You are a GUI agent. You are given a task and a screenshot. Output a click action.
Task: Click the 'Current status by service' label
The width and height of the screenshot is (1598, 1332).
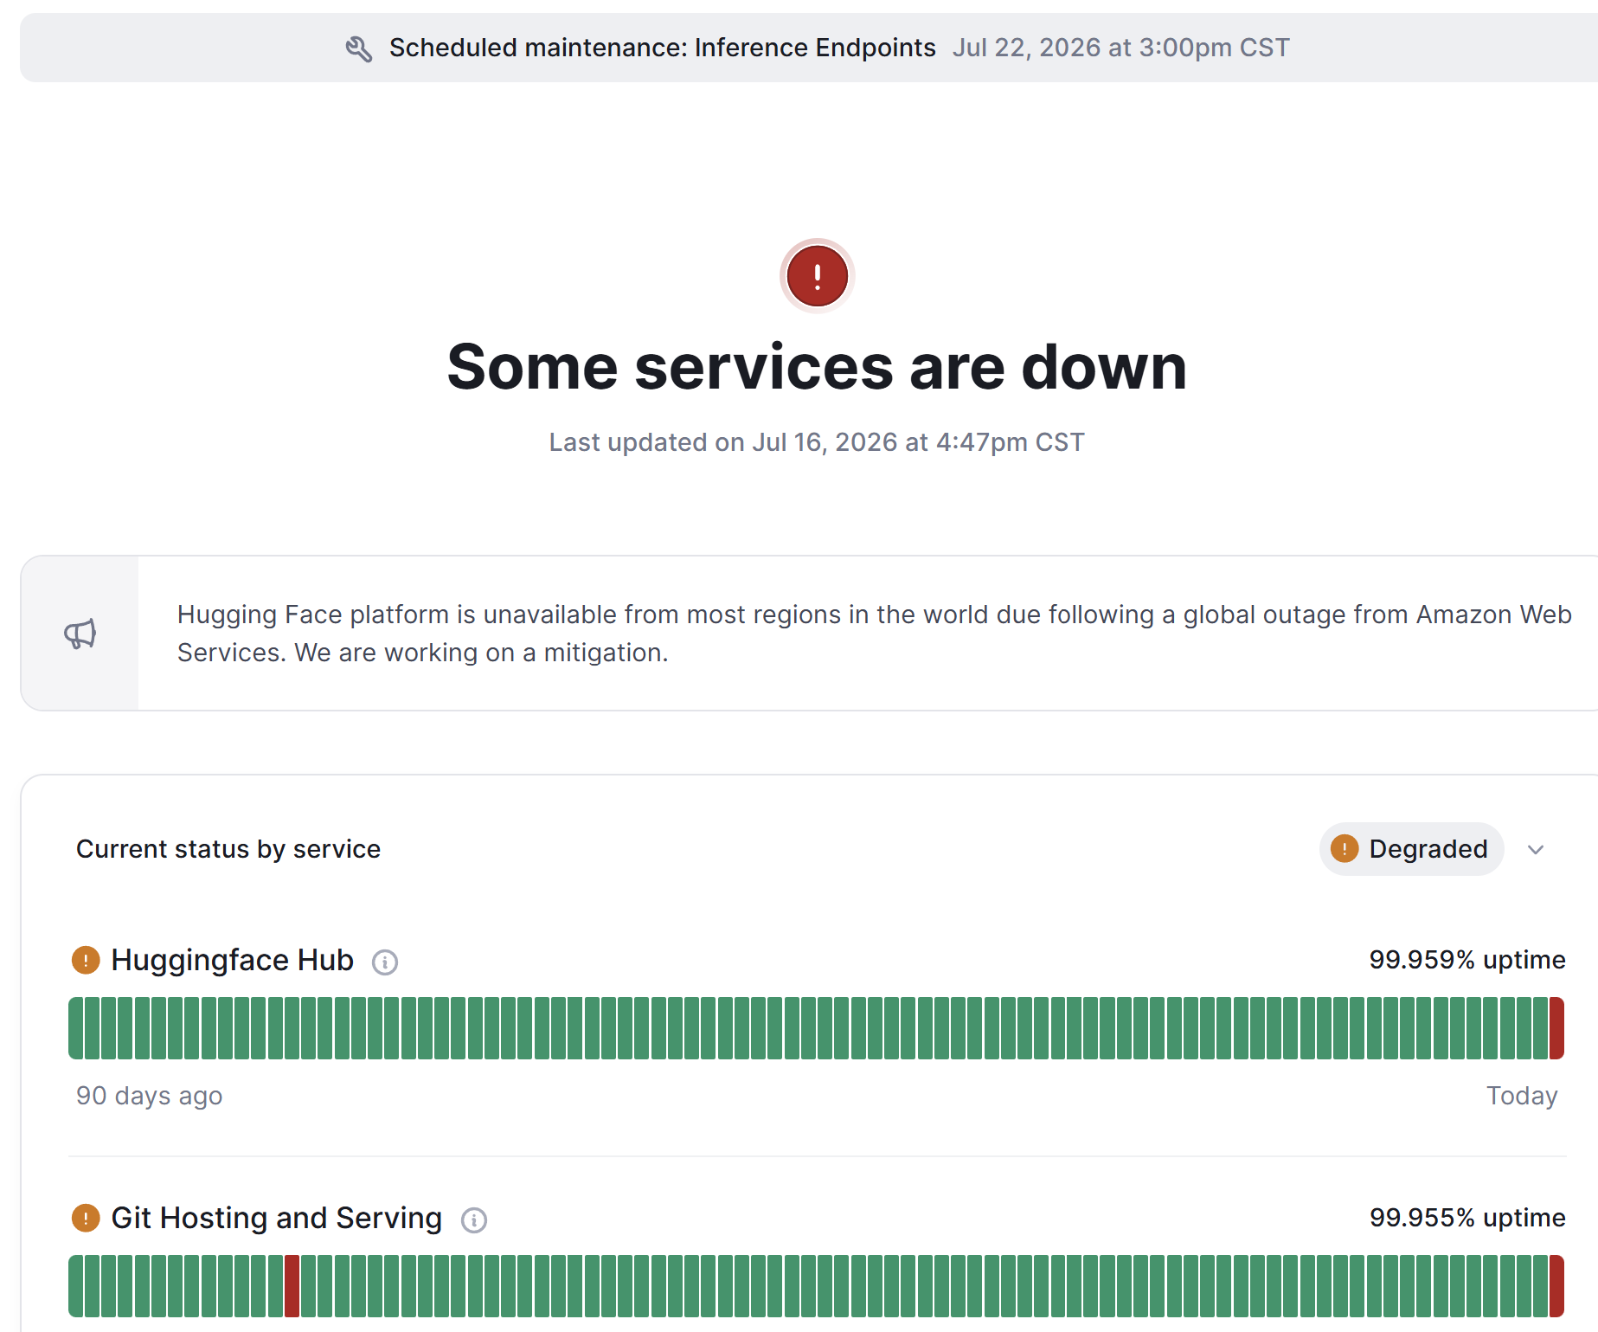pos(228,849)
